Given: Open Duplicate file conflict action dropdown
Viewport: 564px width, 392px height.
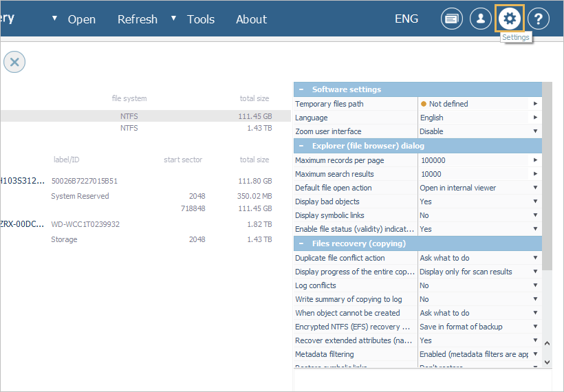Looking at the screenshot, I should point(535,257).
